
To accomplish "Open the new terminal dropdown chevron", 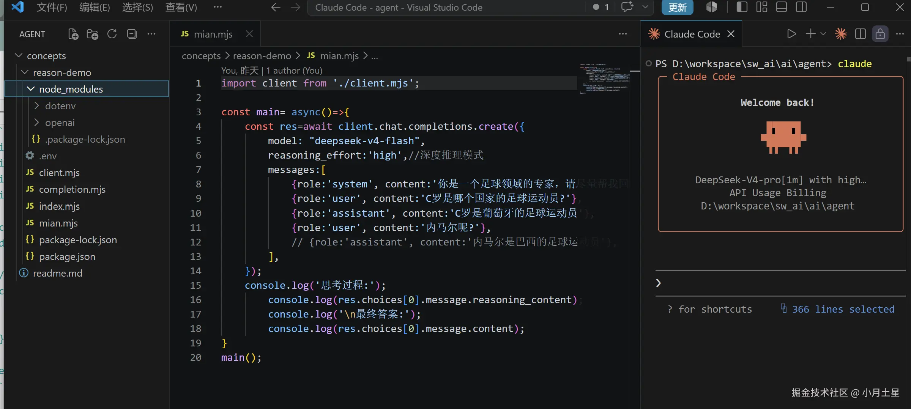I will point(823,34).
